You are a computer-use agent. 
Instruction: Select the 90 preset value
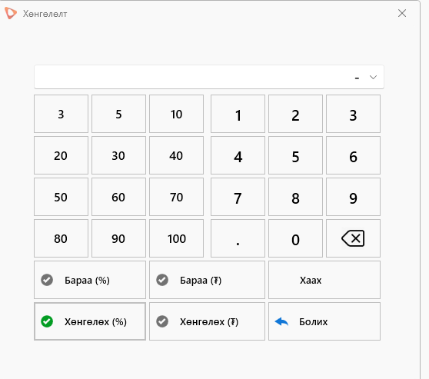(x=118, y=238)
